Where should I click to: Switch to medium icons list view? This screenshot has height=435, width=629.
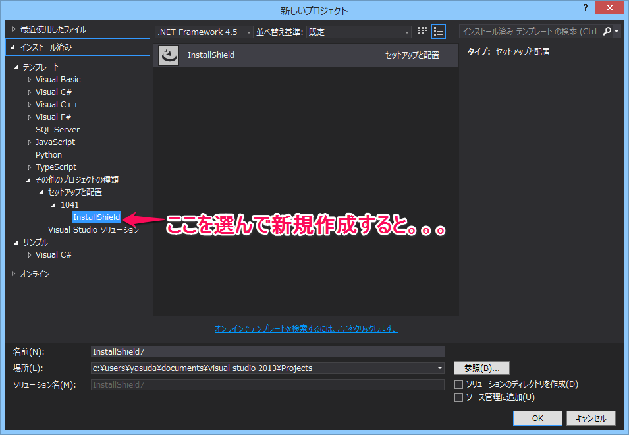pos(439,32)
